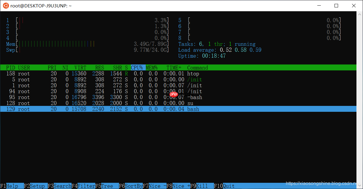The height and width of the screenshot is (189, 363).
Task: Click the 3.49G/7.89G memory value
Action: tap(150, 44)
